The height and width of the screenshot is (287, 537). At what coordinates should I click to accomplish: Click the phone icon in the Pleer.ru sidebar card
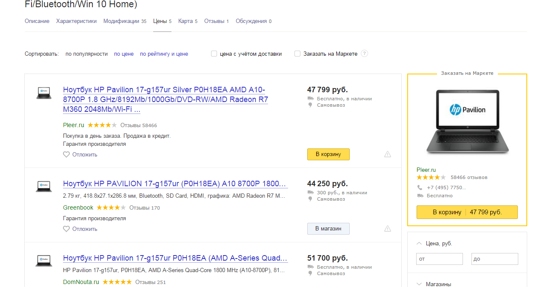pos(420,188)
